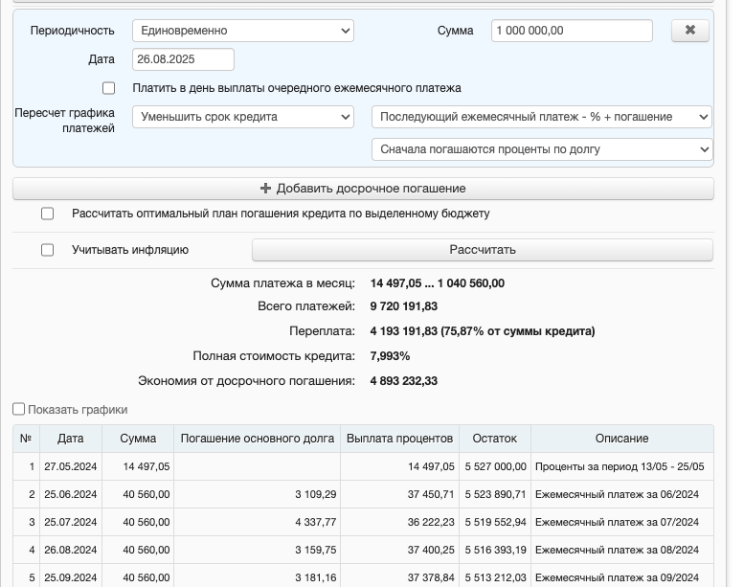
Task: Select date cell 25.06.2024
Action: [71, 494]
